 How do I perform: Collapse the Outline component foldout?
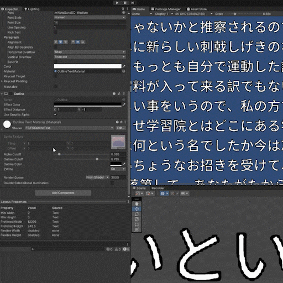[2, 94]
